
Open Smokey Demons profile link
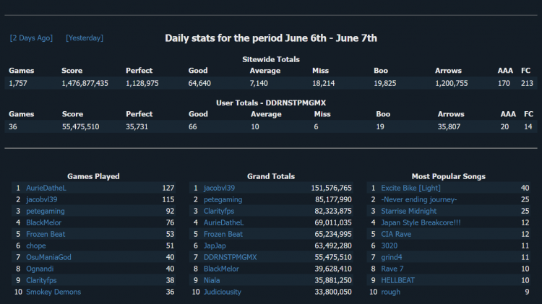pos(53,292)
